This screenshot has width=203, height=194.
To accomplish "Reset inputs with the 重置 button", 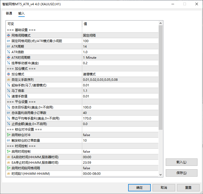I will (188, 188).
